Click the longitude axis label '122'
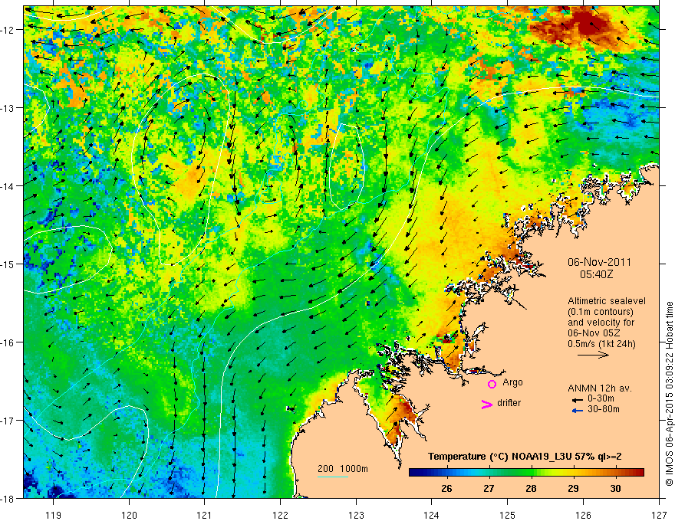The image size is (675, 521). pos(280,515)
